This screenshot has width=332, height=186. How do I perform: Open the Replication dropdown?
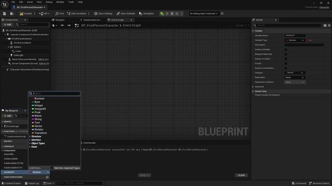[x=295, y=78]
